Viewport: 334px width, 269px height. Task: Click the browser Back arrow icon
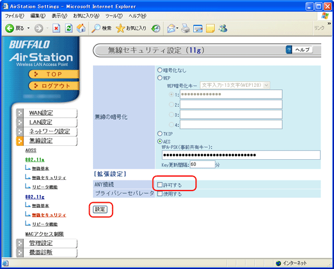pos(9,28)
